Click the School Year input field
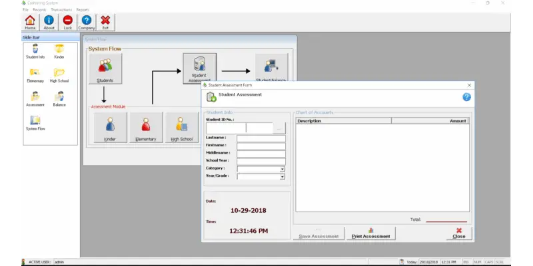This screenshot has width=533, height=266. point(261,162)
